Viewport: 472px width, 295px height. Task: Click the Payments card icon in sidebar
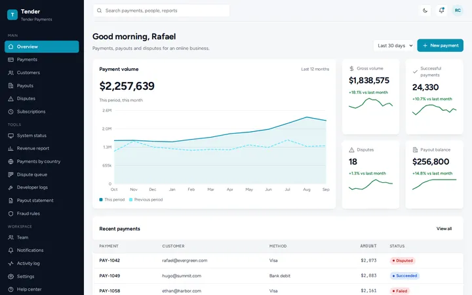pyautogui.click(x=11, y=60)
